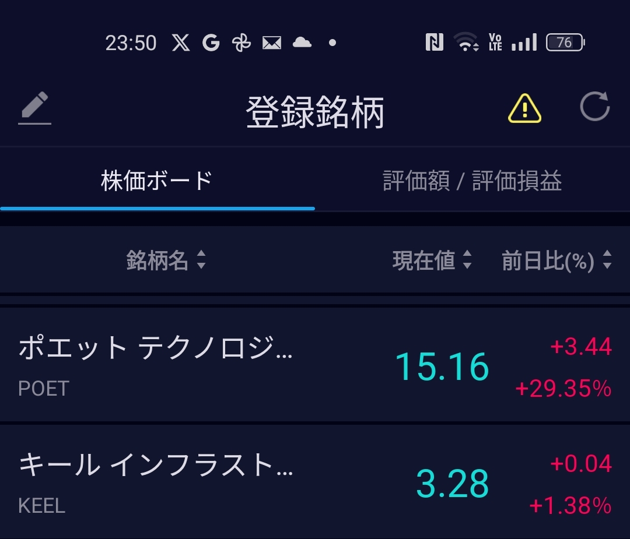Switch to the 評価額 / 評価損益 tab
Image resolution: width=630 pixels, height=539 pixels.
tap(472, 181)
